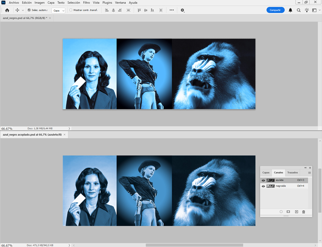322x247 pixels.
Task: Select the Move tool icon
Action: (17, 10)
